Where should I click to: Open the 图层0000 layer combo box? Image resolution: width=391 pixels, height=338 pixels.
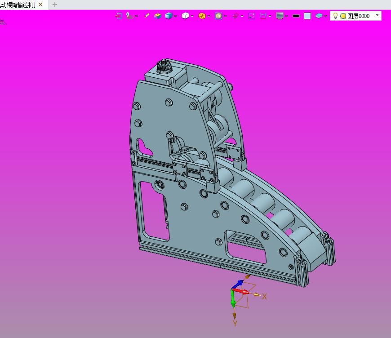coord(355,16)
